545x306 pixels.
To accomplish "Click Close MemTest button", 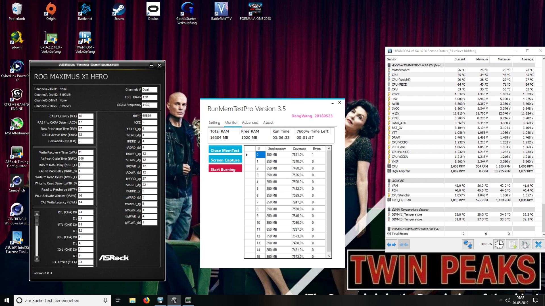I will pos(225,150).
